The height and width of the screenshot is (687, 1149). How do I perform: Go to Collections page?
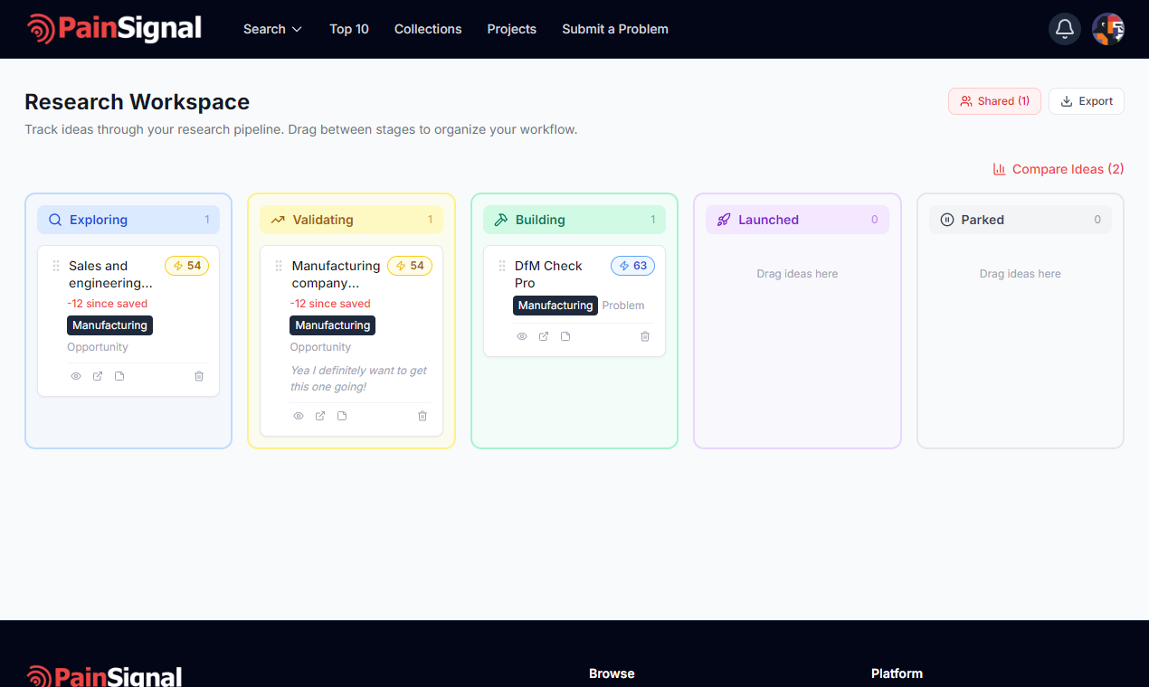(428, 29)
